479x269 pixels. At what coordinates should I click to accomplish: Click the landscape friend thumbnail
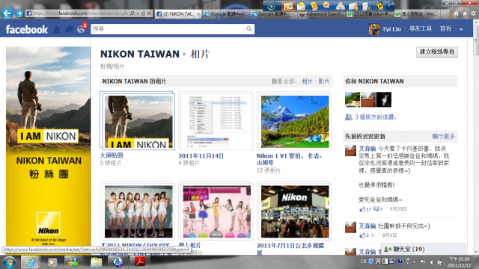(x=353, y=99)
